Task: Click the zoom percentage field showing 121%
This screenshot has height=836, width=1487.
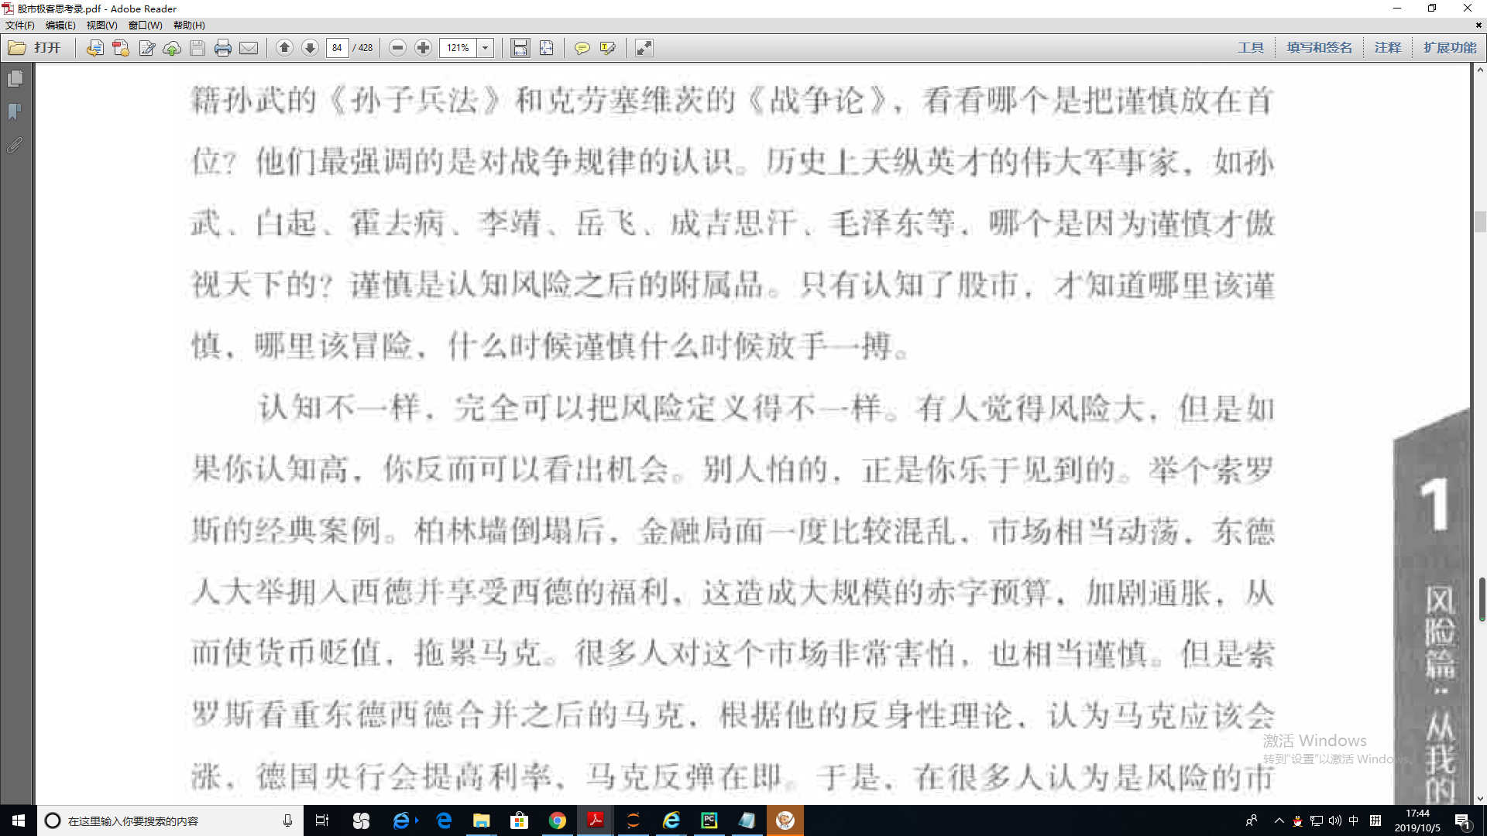Action: (x=458, y=48)
